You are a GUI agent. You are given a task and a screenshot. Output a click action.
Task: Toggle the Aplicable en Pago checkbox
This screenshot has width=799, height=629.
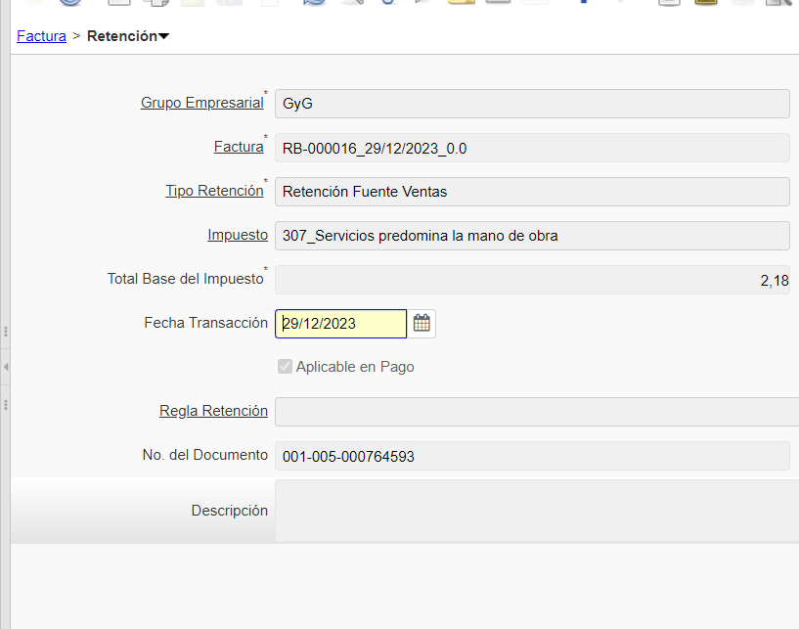(x=285, y=367)
